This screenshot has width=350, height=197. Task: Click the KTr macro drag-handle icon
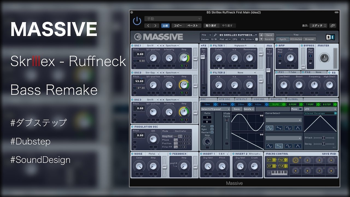coord(274,160)
